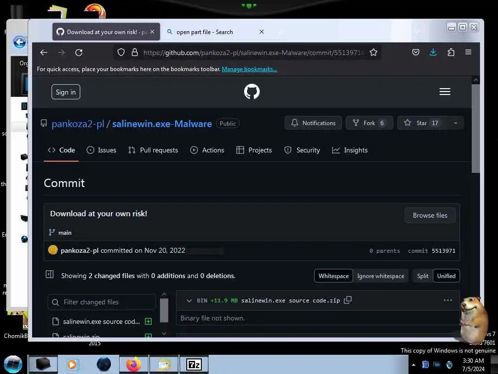Screen dimensions: 498x374
Task: Bookmark this page with star icon
Action: (373, 52)
